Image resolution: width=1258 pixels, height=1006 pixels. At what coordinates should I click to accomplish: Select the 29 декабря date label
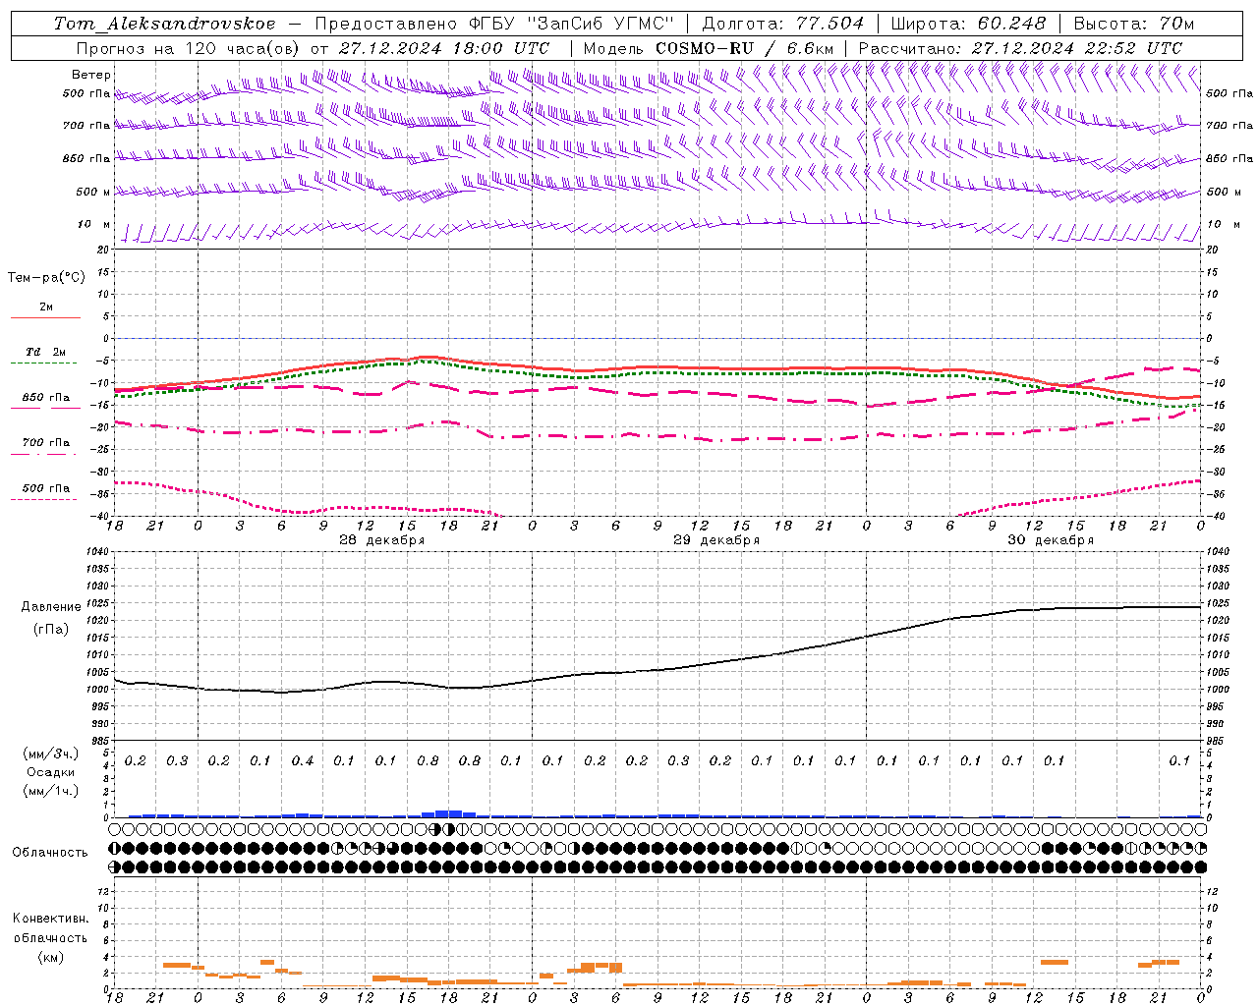[x=716, y=540]
